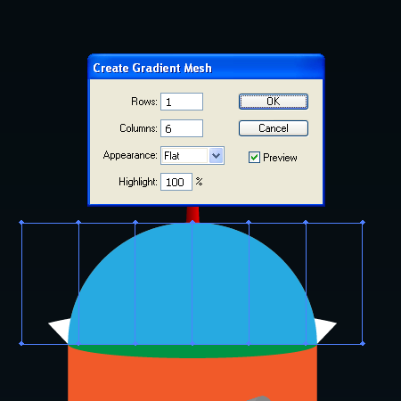Select the top-left mesh anchor point
The image size is (401, 401).
click(x=21, y=223)
